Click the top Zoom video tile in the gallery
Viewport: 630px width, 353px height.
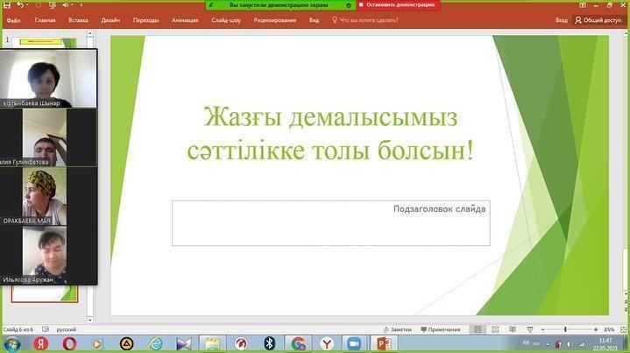pos(48,79)
